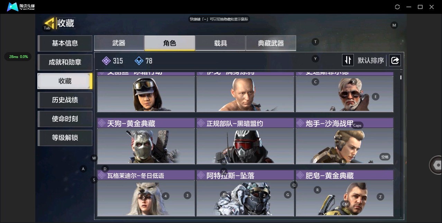Click the refresh icon in title bar
Viewport: 442px width, 223px height.
[x=397, y=7]
